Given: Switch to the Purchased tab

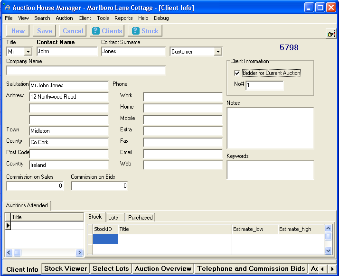Looking at the screenshot, I should coord(141,218).
